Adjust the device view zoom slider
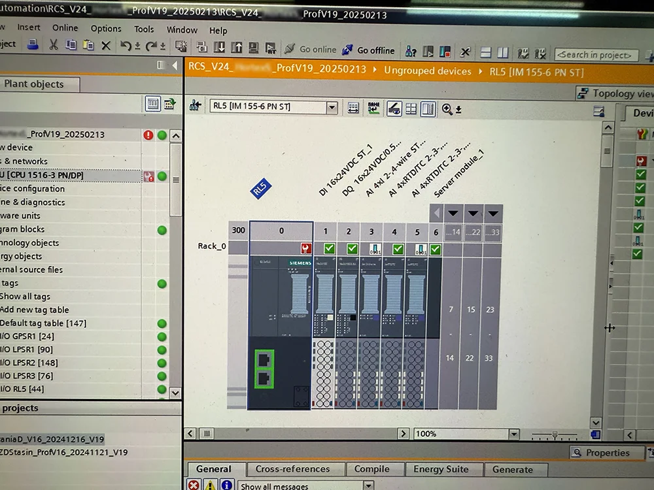654x490 pixels. 555,435
